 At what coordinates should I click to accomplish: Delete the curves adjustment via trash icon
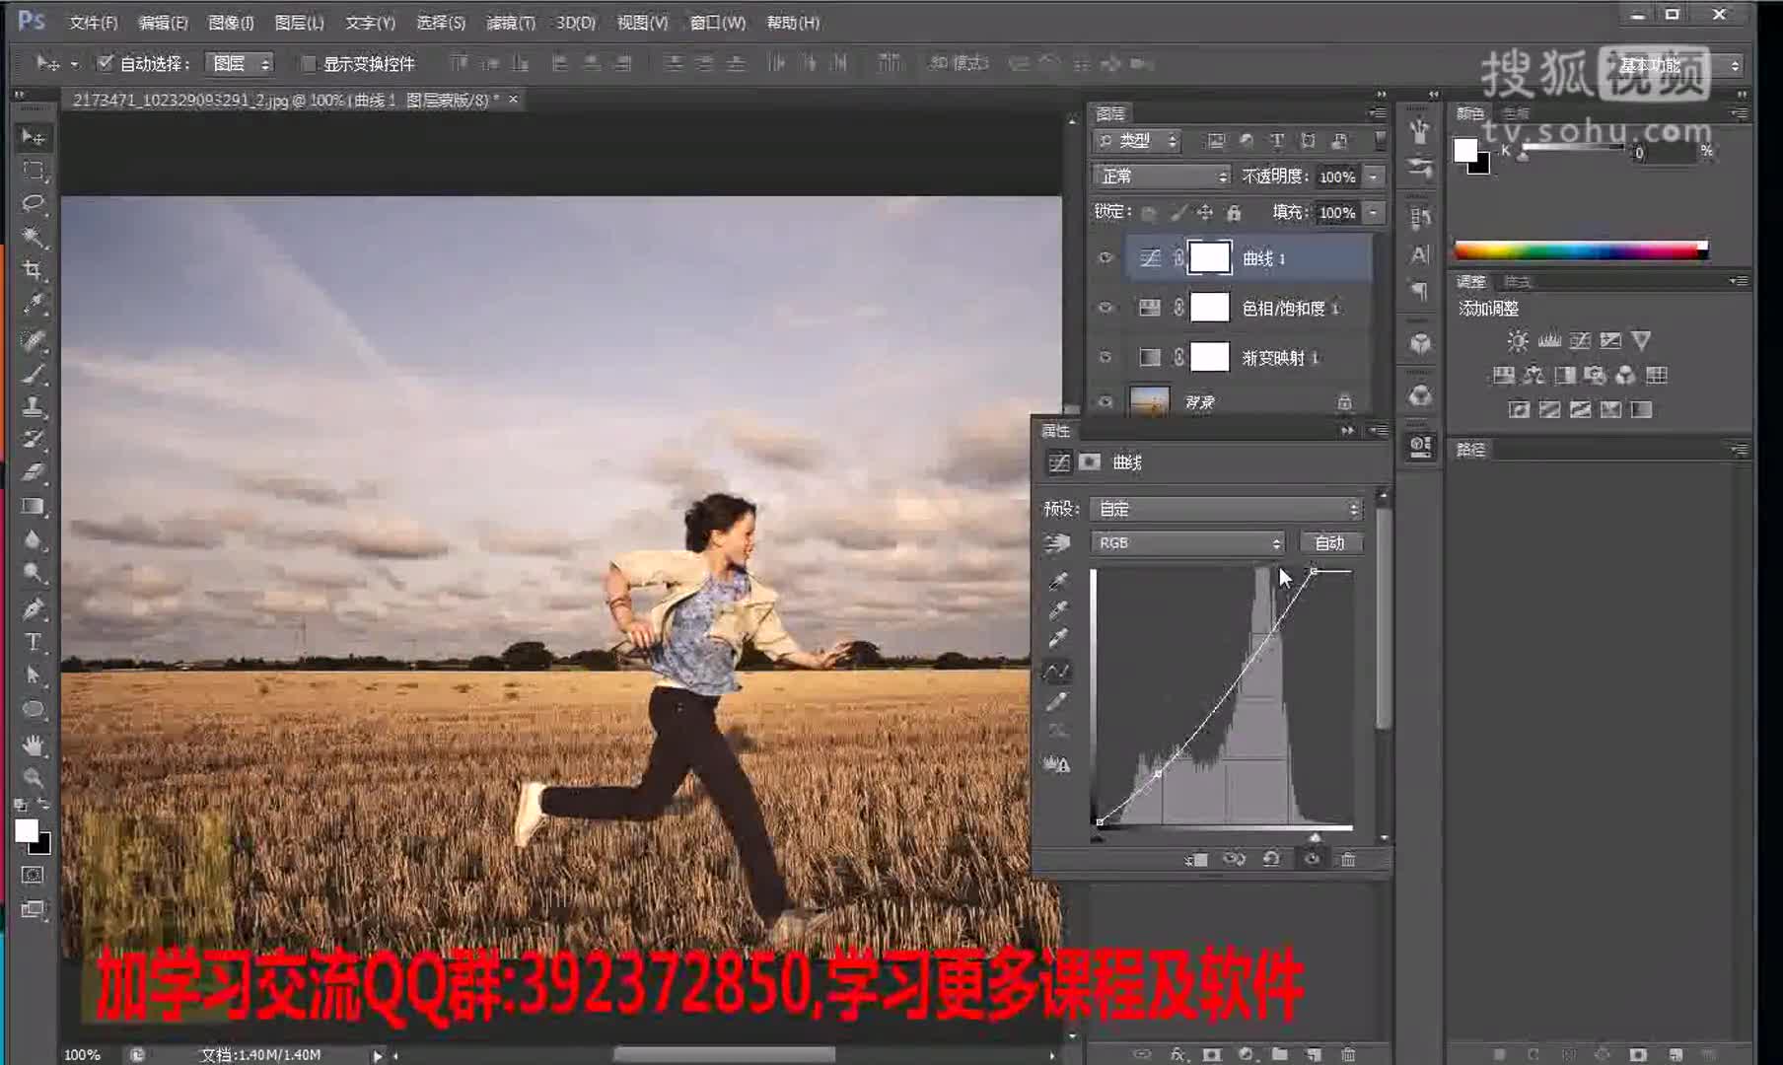tap(1348, 860)
